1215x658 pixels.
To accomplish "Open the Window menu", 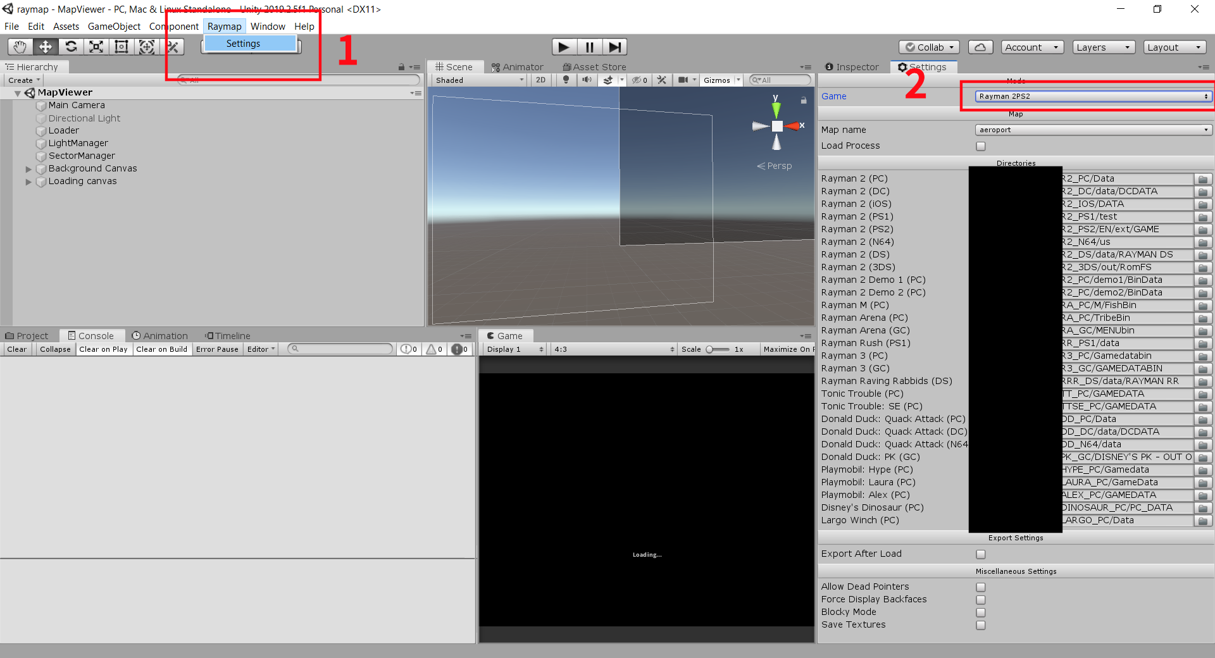I will 268,26.
